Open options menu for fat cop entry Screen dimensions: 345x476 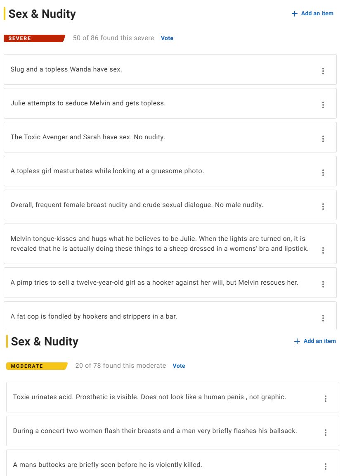pyautogui.click(x=323, y=318)
